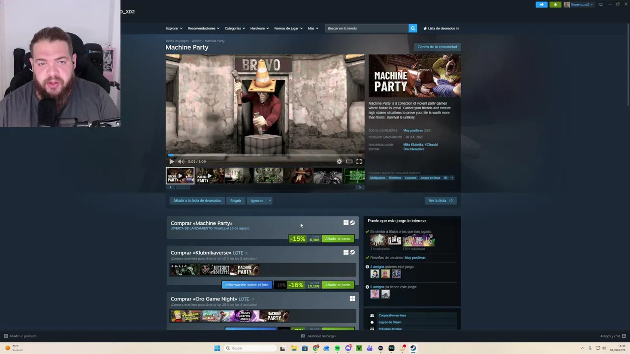Viewport: 630px width, 354px height.
Task: Open Centro de la comunidad
Action: [437, 47]
